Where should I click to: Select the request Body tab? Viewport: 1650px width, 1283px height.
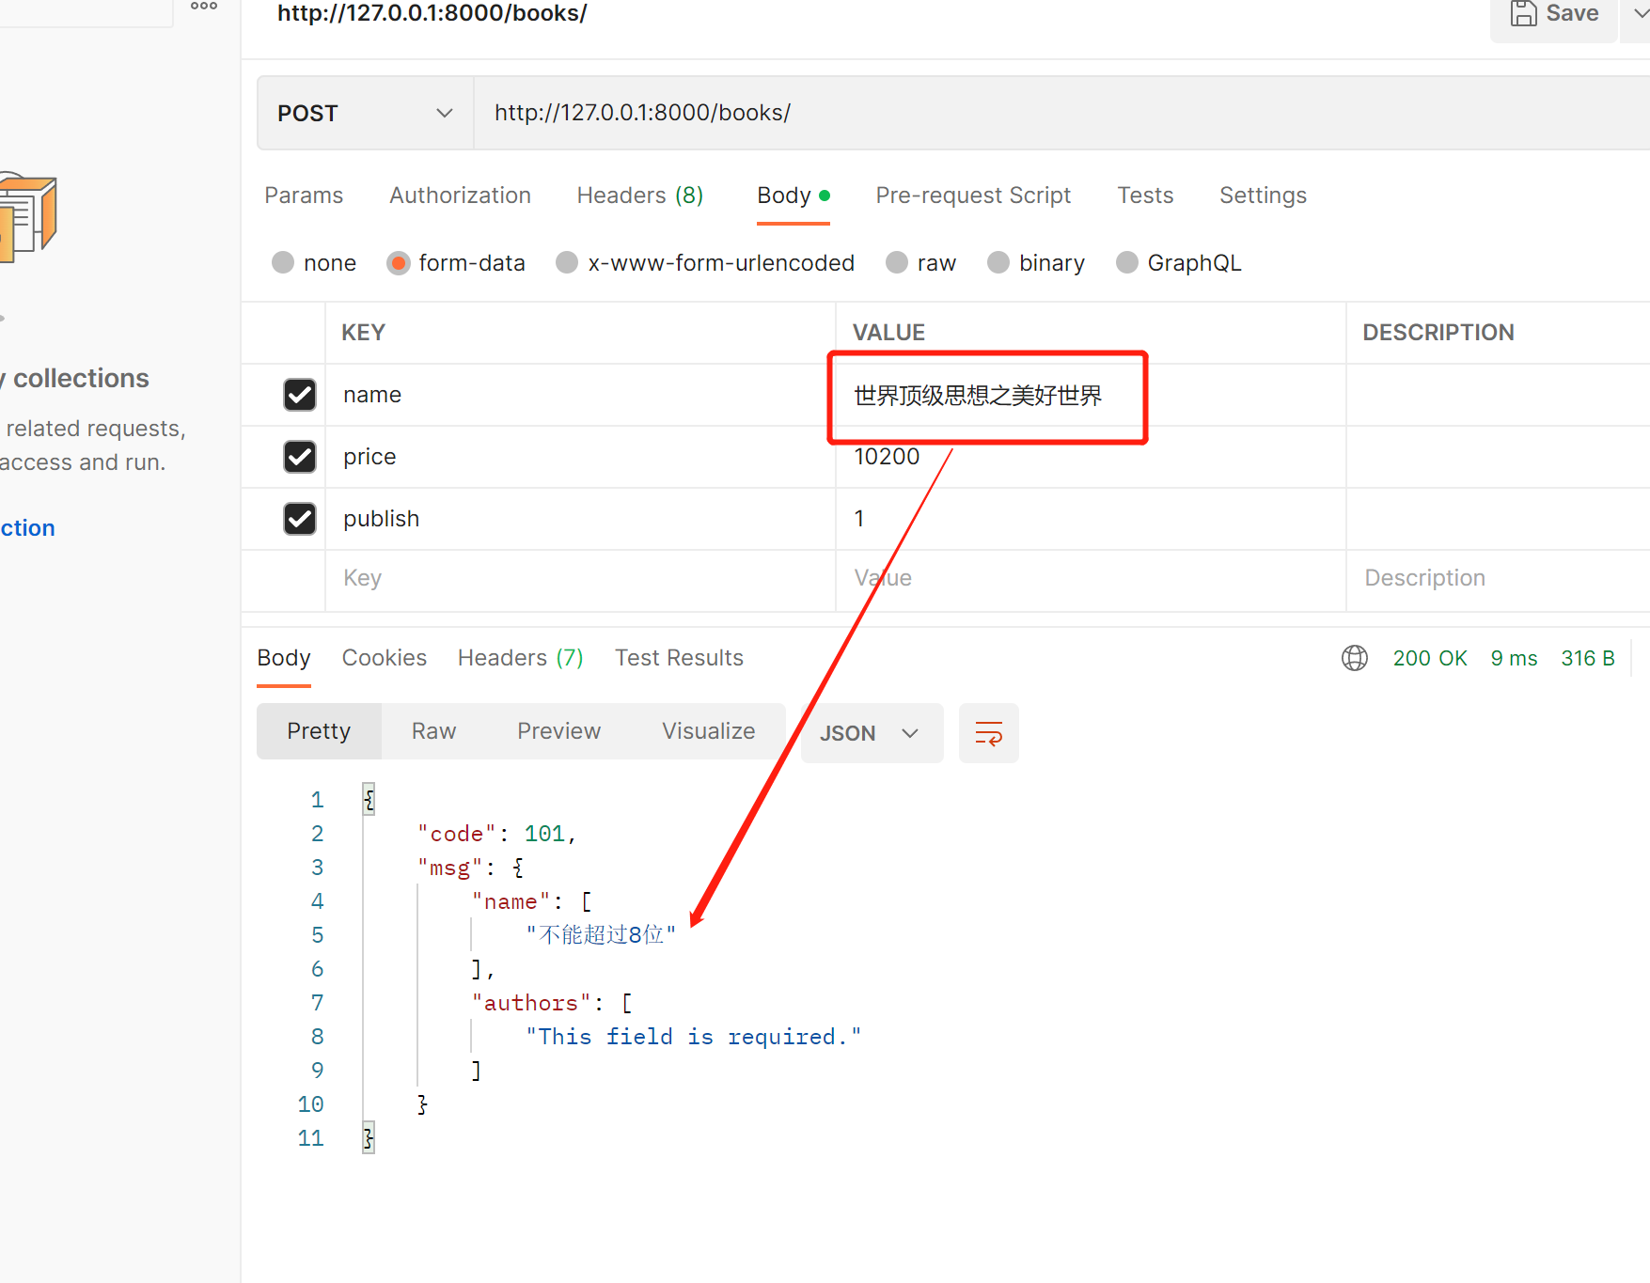click(x=794, y=196)
